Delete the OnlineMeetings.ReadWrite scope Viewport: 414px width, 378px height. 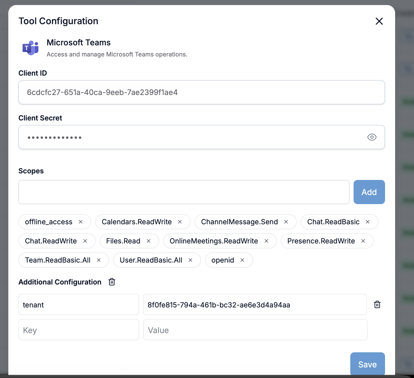[266, 241]
